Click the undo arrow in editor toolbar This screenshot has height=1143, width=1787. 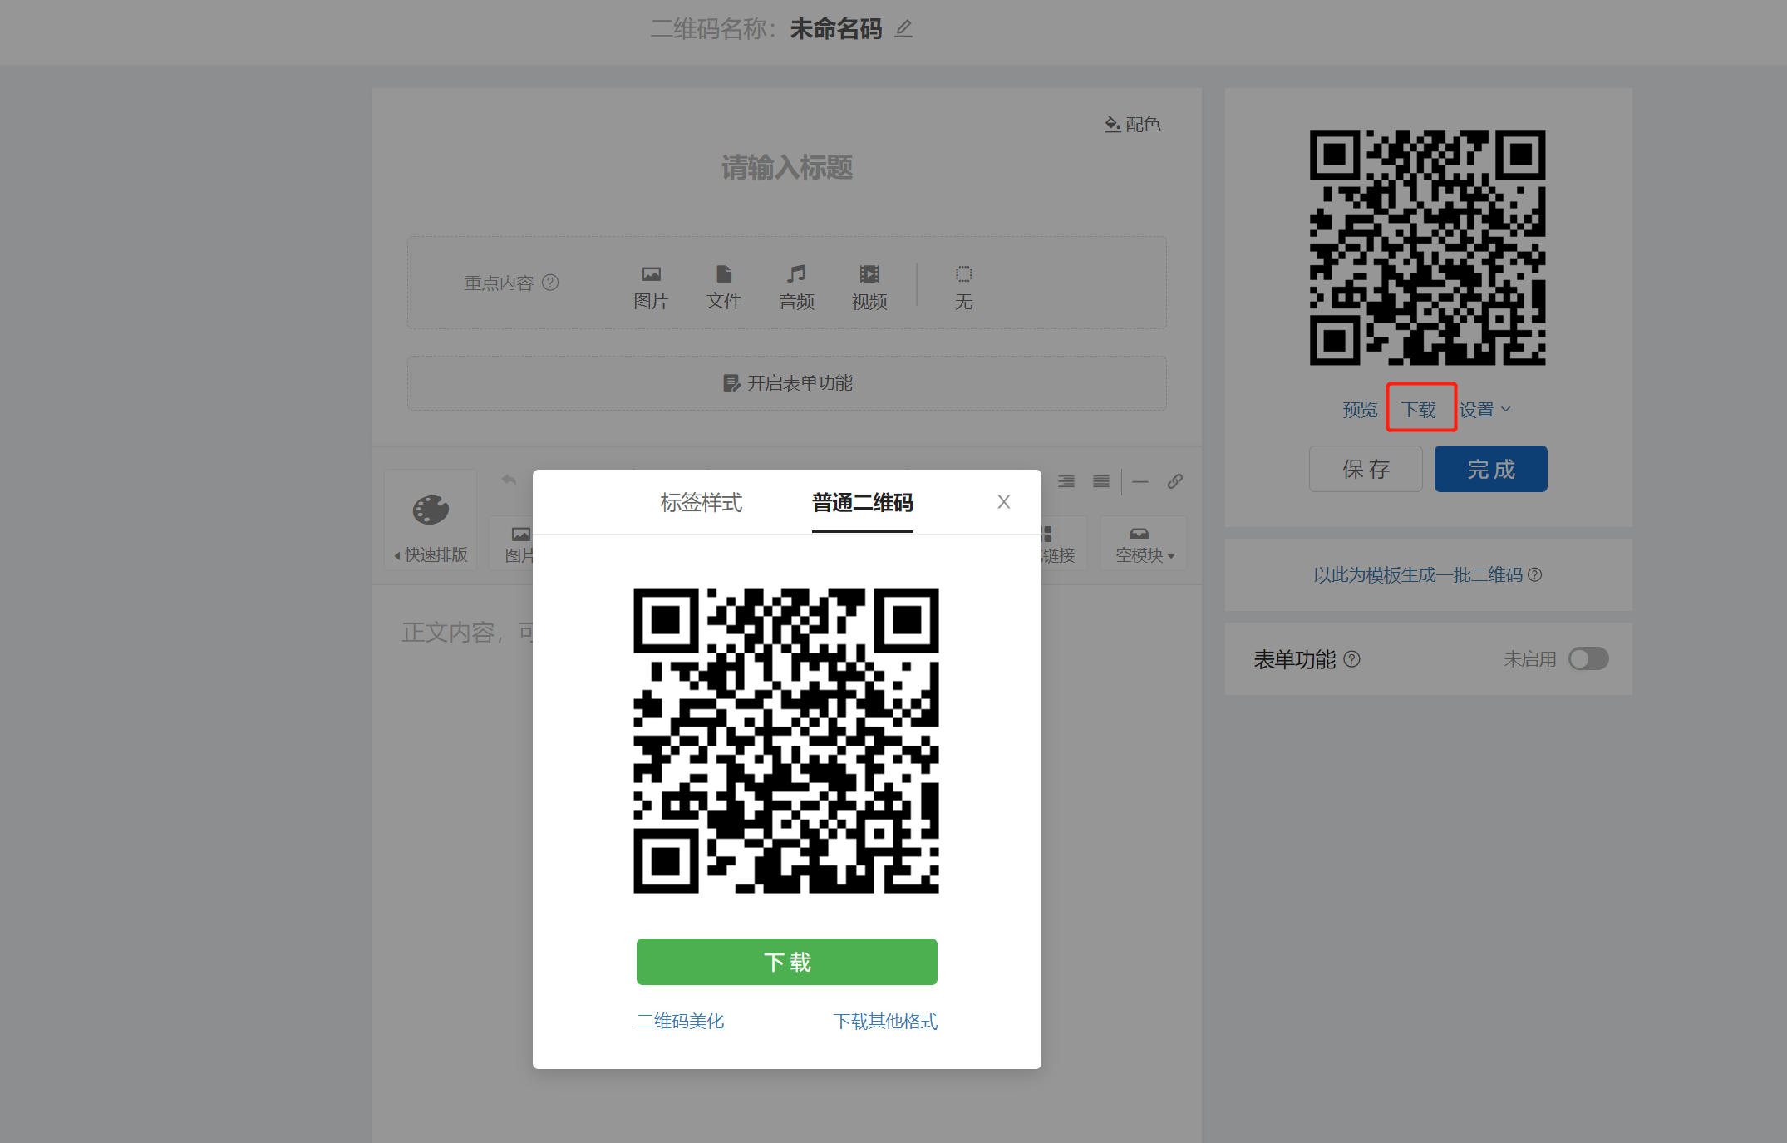[510, 480]
